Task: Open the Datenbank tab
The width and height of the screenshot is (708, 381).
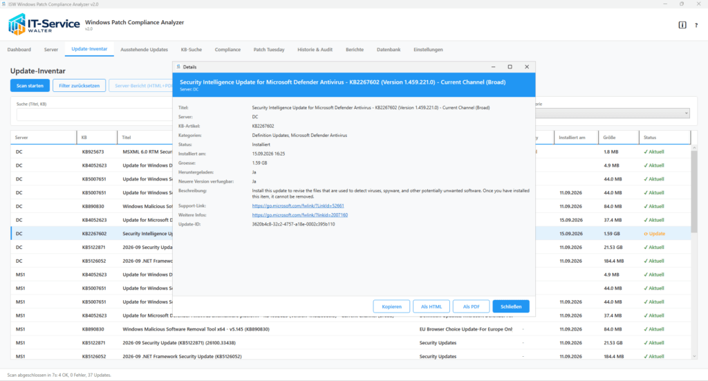Action: 389,50
